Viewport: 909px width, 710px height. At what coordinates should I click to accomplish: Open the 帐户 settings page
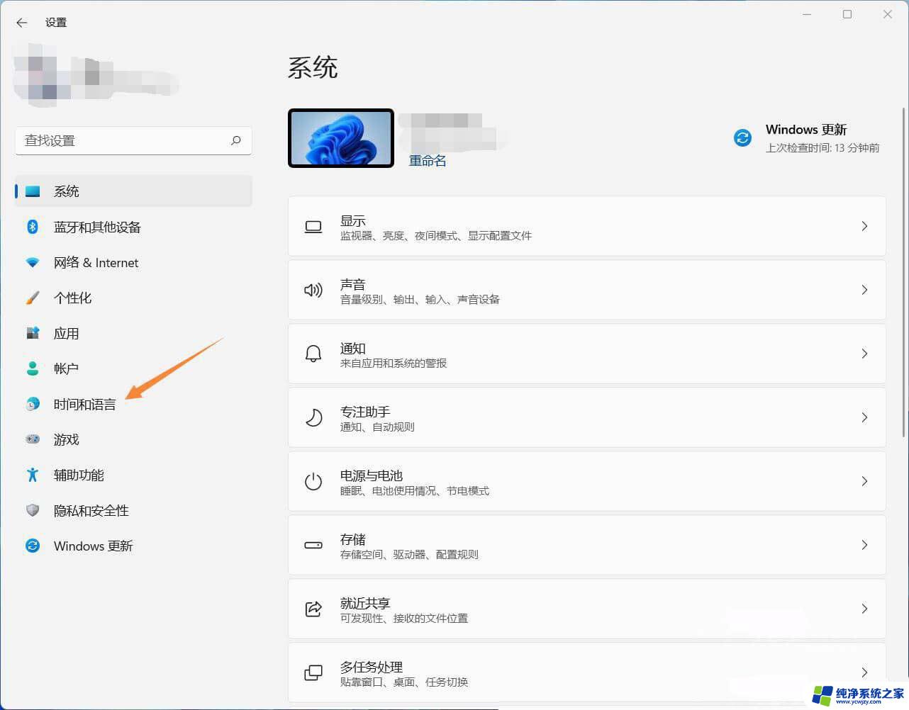(x=133, y=368)
